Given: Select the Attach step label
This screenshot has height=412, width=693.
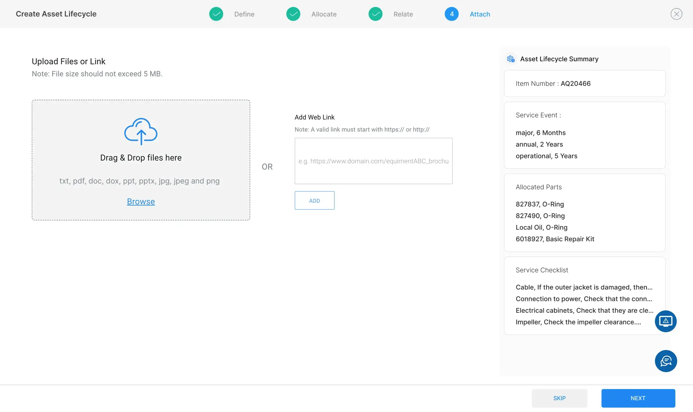Looking at the screenshot, I should 480,14.
